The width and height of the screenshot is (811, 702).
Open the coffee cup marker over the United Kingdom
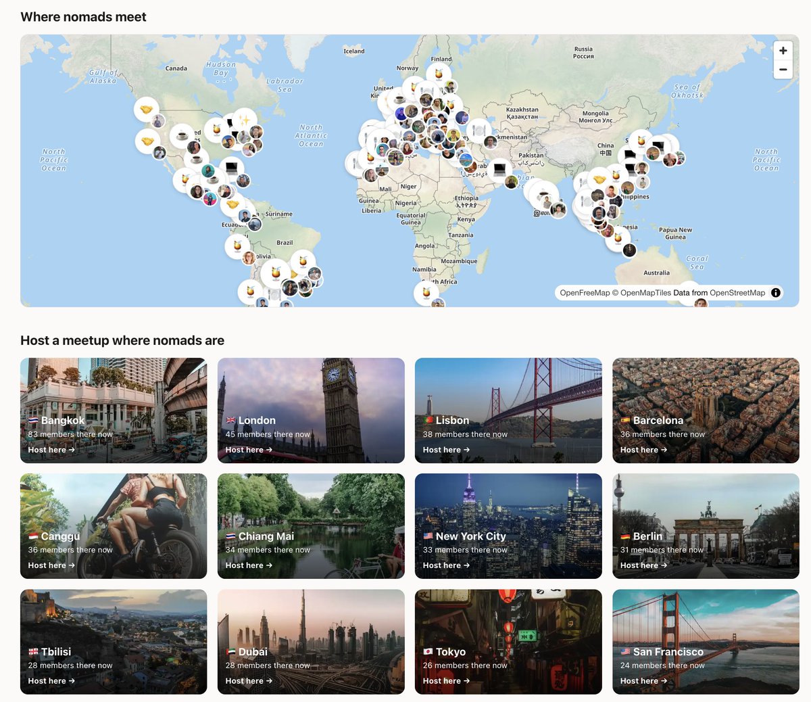tap(399, 99)
